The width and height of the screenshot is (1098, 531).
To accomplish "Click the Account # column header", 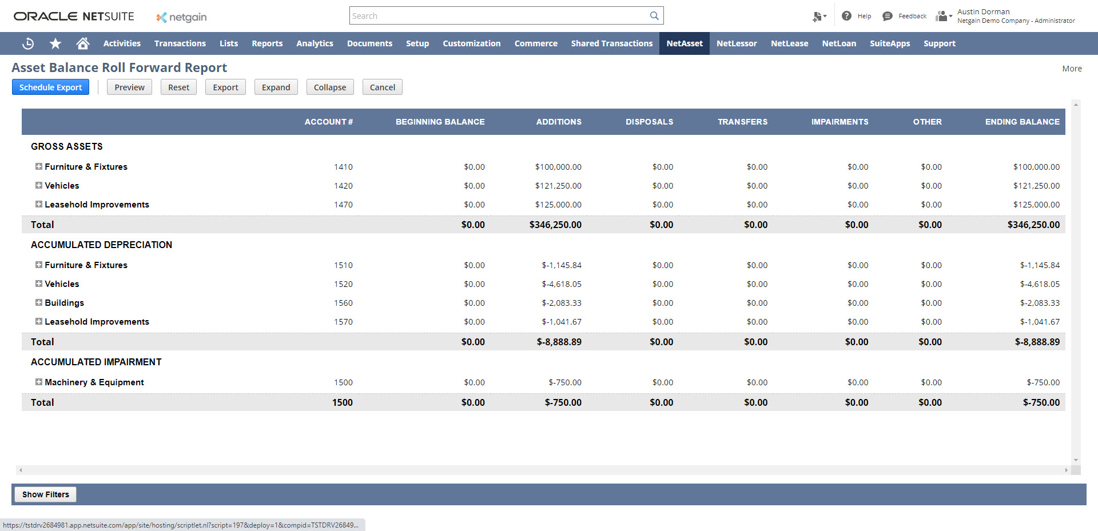I will (x=329, y=122).
